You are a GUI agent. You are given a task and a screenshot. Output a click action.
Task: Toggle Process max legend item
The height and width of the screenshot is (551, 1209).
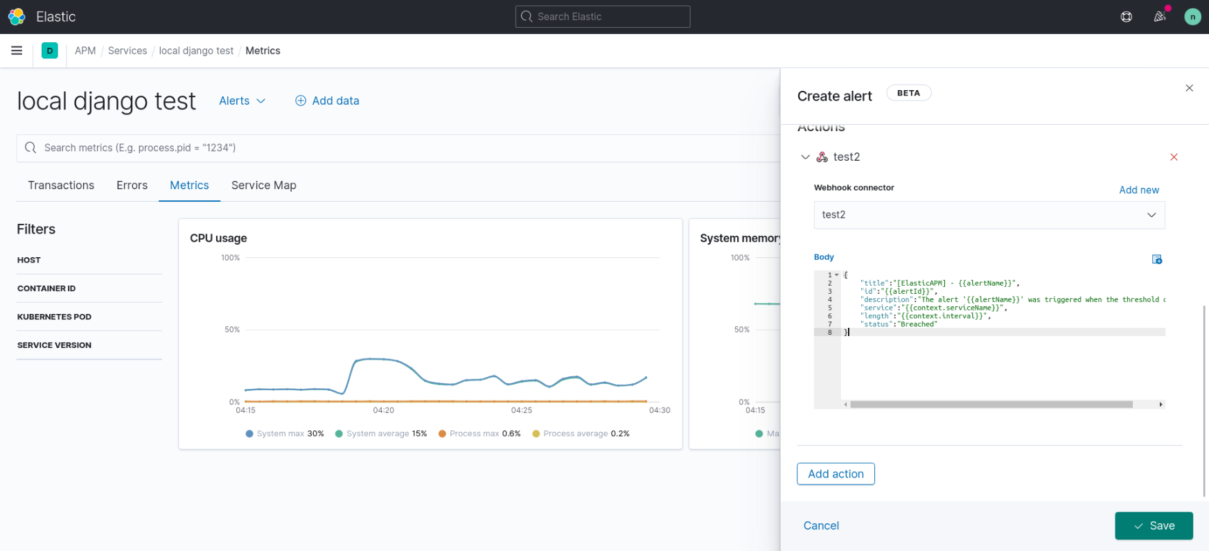click(x=479, y=434)
